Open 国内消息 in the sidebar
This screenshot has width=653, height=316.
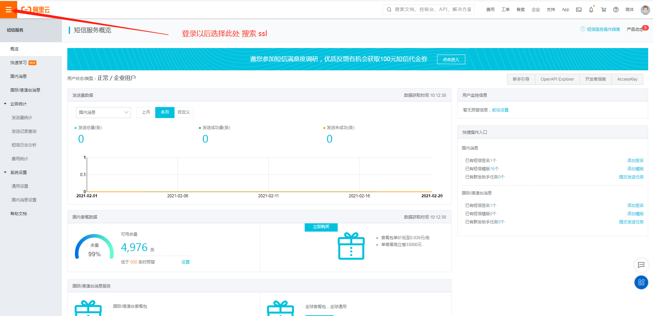(19, 76)
